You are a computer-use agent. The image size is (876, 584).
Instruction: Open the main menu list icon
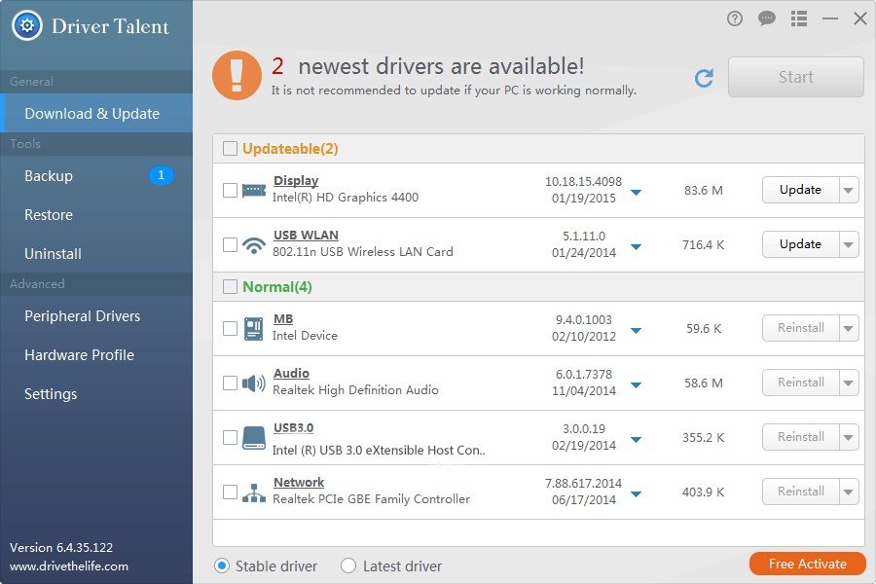coord(799,19)
